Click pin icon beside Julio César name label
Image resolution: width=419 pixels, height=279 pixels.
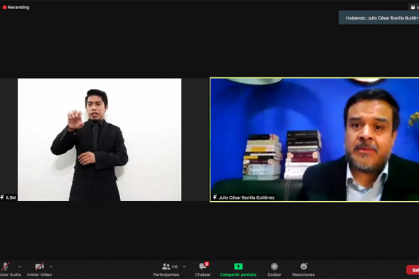(215, 197)
